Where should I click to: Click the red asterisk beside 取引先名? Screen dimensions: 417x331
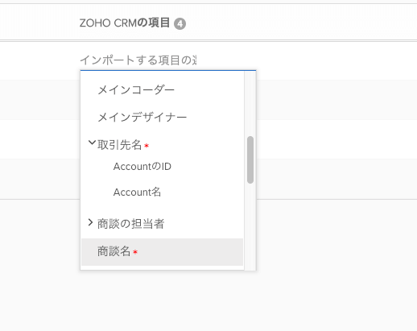pos(147,146)
